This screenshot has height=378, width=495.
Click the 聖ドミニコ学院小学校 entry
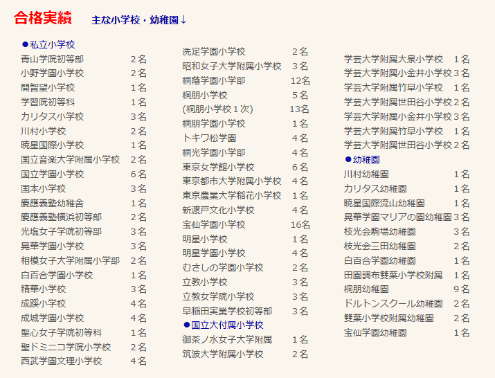tap(66, 347)
